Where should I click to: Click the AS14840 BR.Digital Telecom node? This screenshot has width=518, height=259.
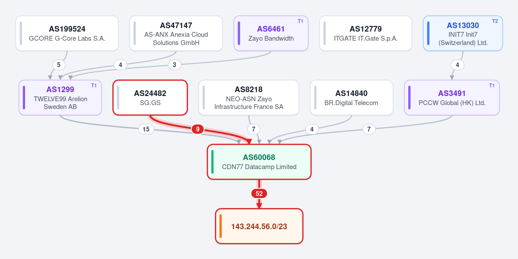click(352, 98)
